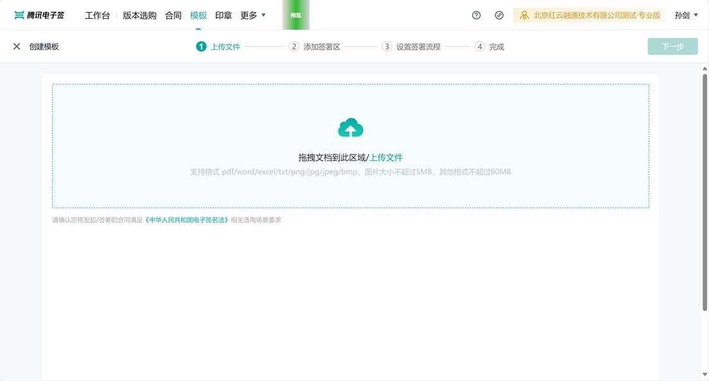The height and width of the screenshot is (381, 709).
Task: Open the 中华人民共和国电子签名法 link
Action: click(187, 220)
